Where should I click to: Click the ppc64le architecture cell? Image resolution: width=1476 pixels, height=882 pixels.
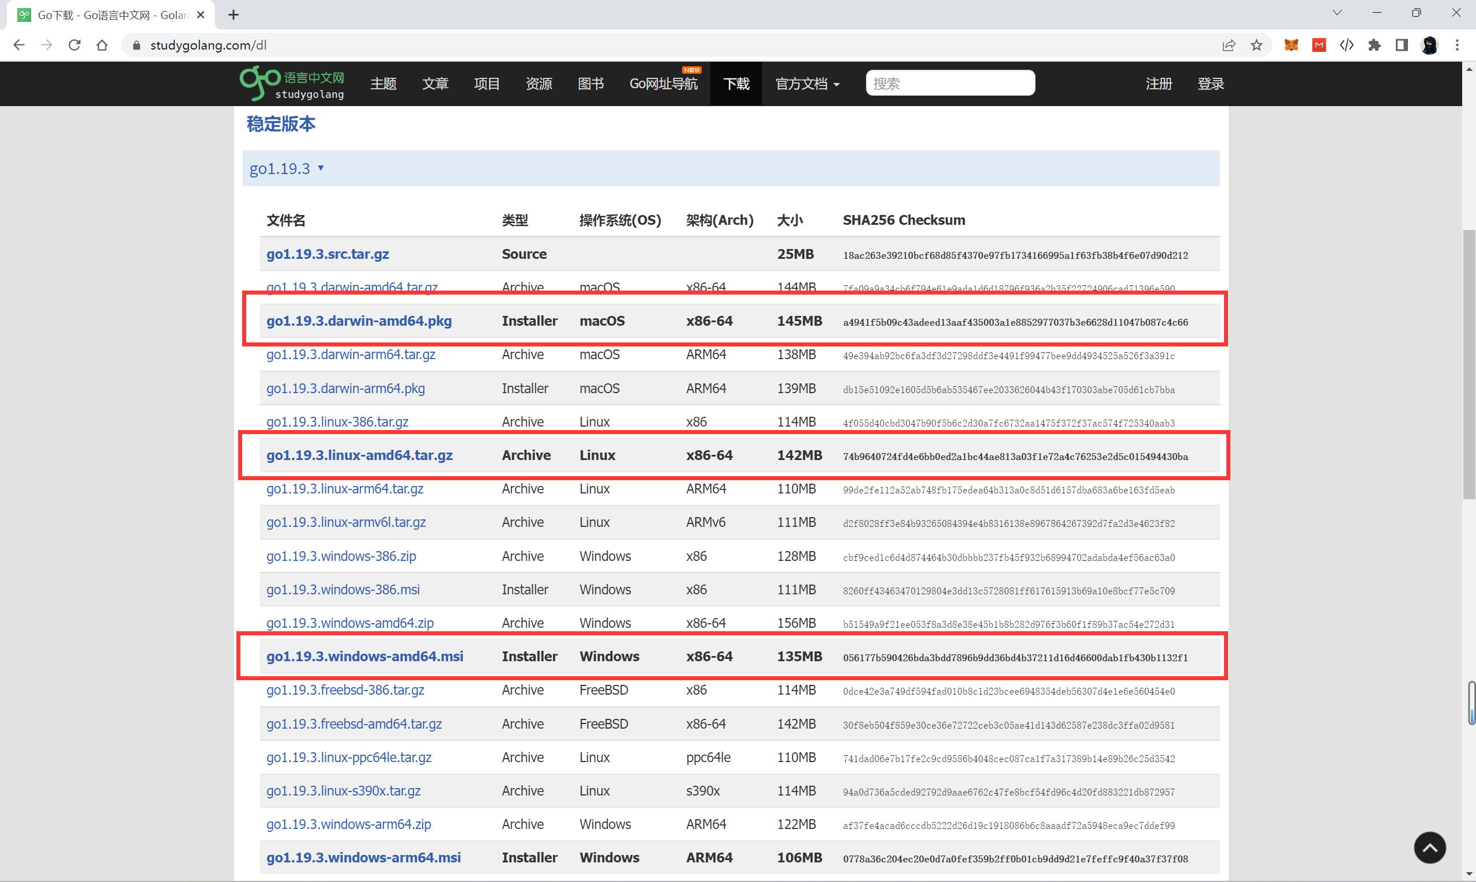[708, 758]
